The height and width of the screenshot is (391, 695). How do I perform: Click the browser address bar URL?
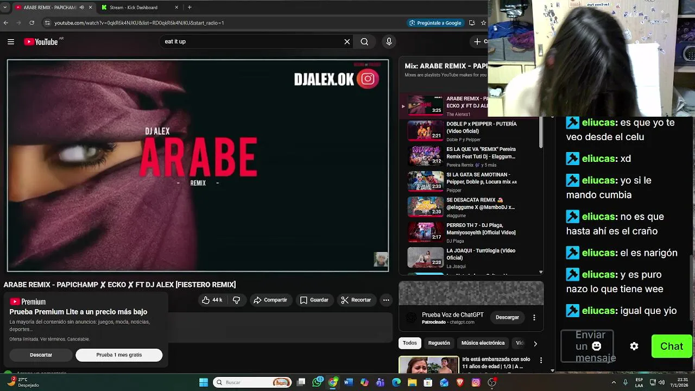click(x=139, y=23)
